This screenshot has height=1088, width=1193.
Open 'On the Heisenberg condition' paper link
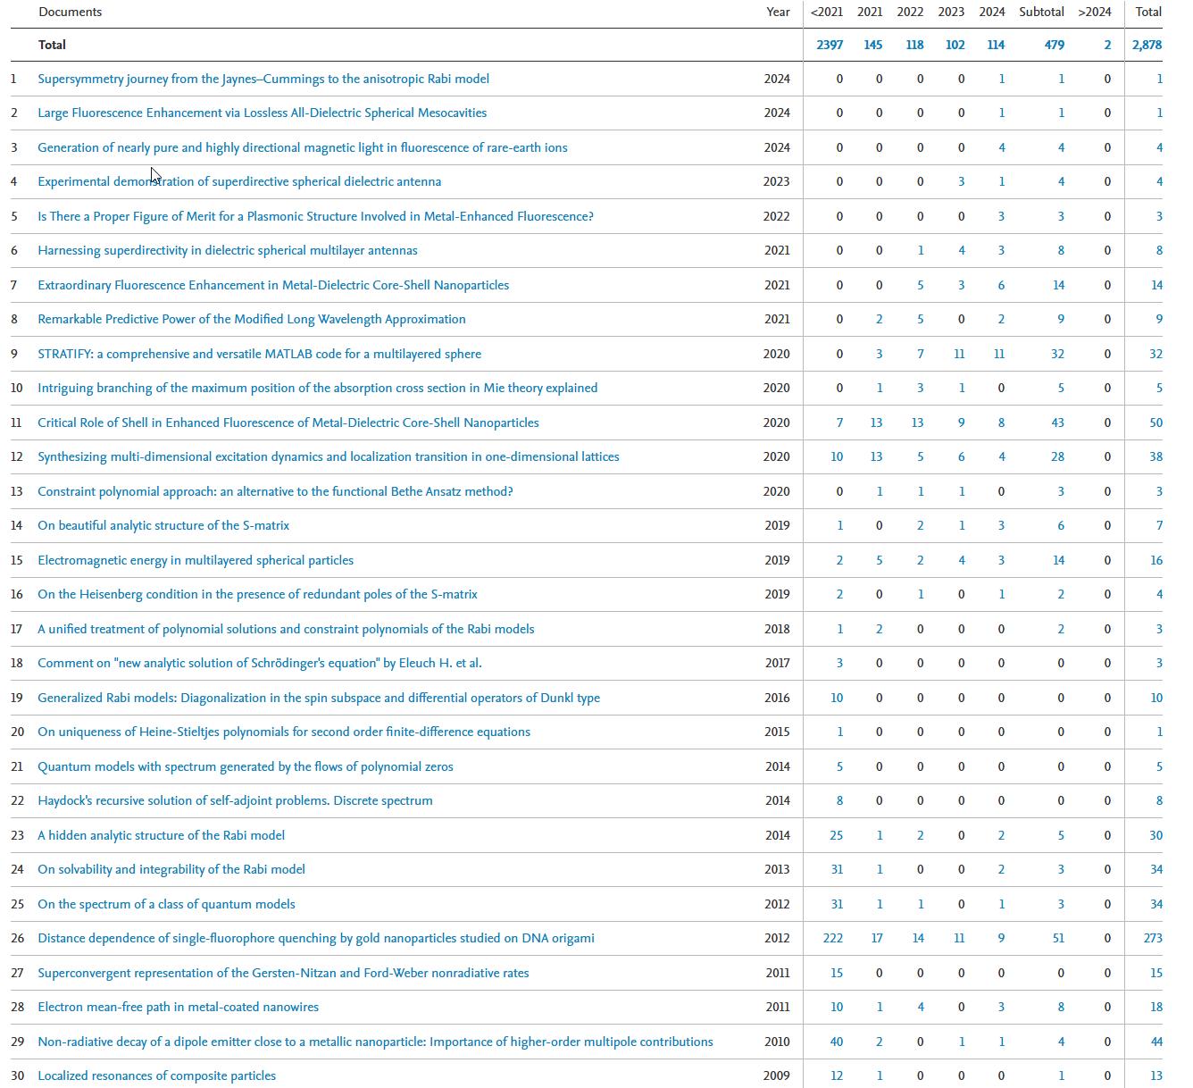pyautogui.click(x=257, y=594)
